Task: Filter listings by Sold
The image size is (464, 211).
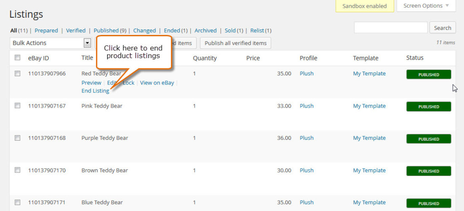Action: tap(230, 30)
